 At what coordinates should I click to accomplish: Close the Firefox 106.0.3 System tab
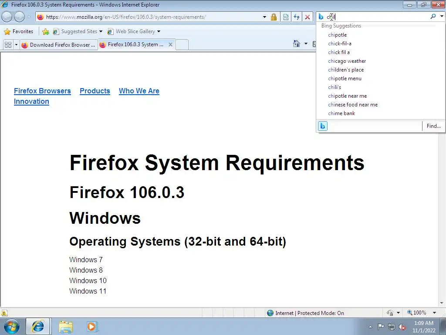pos(170,44)
